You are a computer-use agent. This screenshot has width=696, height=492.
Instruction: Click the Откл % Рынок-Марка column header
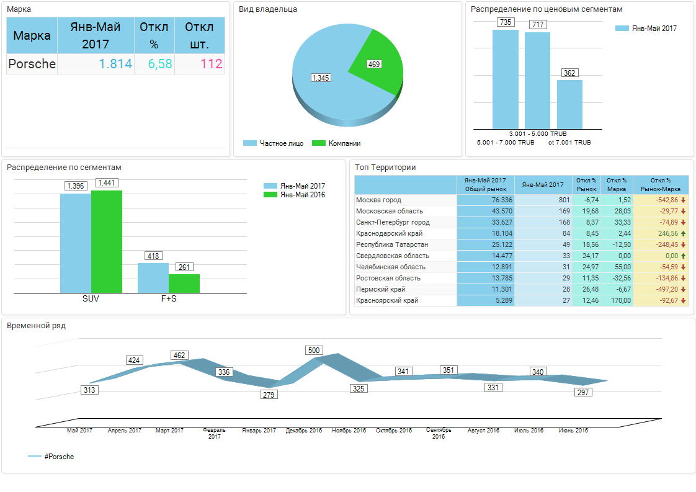click(660, 184)
